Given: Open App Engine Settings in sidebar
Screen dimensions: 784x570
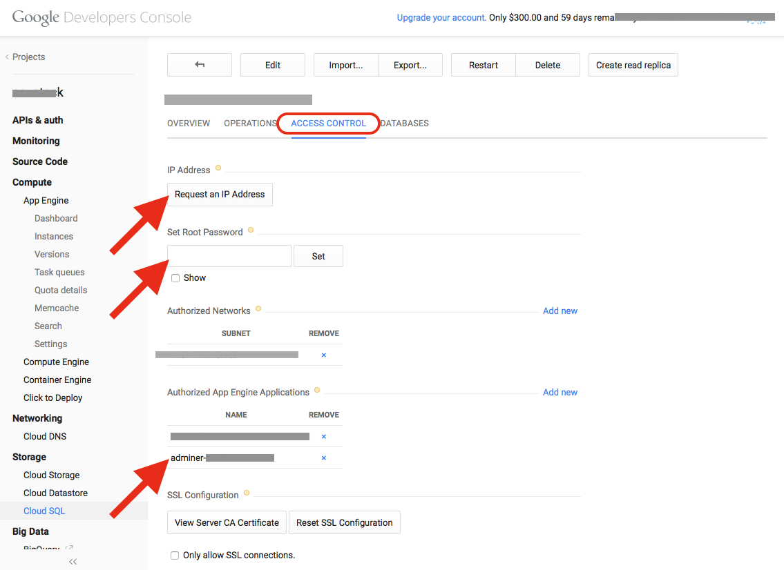Looking at the screenshot, I should 50,344.
